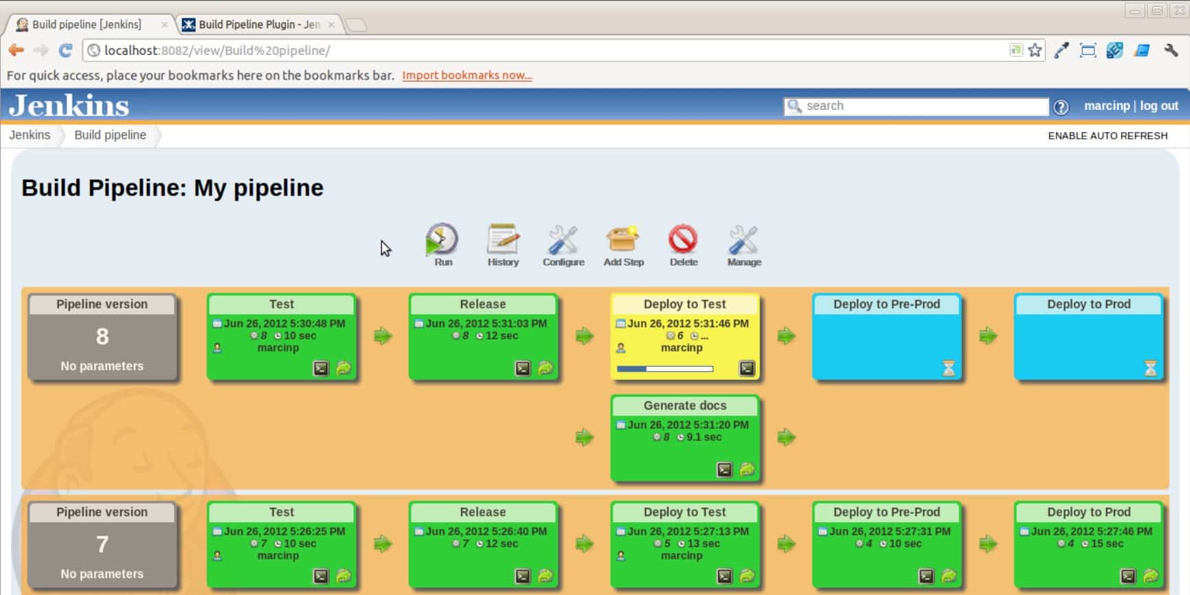Click timestamp Jun 26, 2012 5:27:46 PM

[x=1092, y=531]
